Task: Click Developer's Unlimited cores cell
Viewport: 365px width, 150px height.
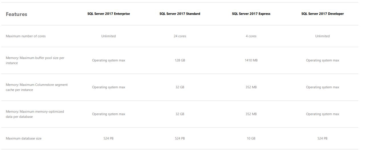Action: point(323,36)
